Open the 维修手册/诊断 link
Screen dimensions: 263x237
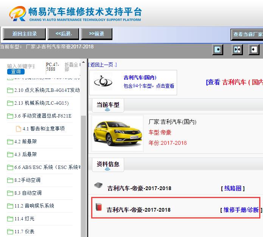[x=241, y=210]
